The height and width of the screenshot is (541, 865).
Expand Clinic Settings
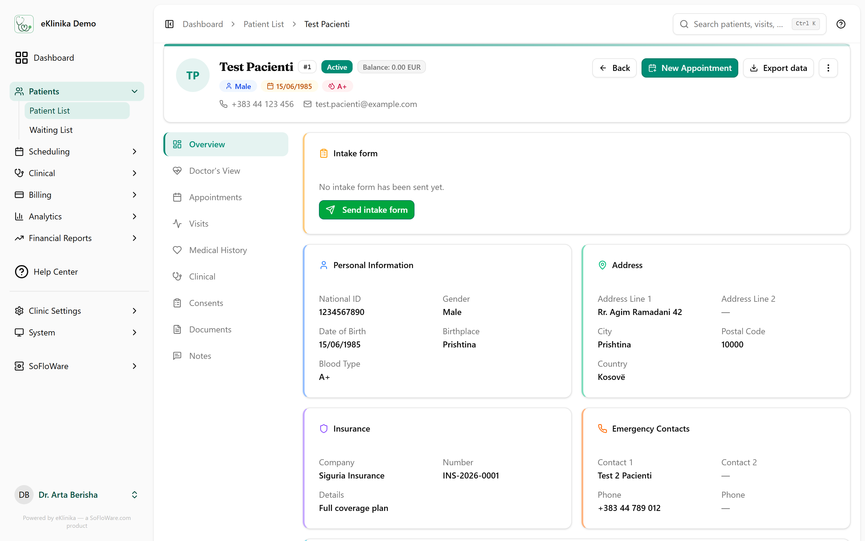pos(77,310)
